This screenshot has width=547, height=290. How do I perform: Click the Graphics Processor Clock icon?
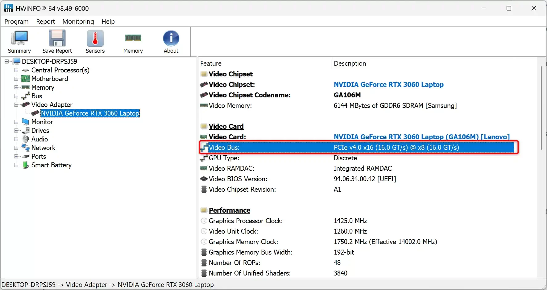(204, 221)
